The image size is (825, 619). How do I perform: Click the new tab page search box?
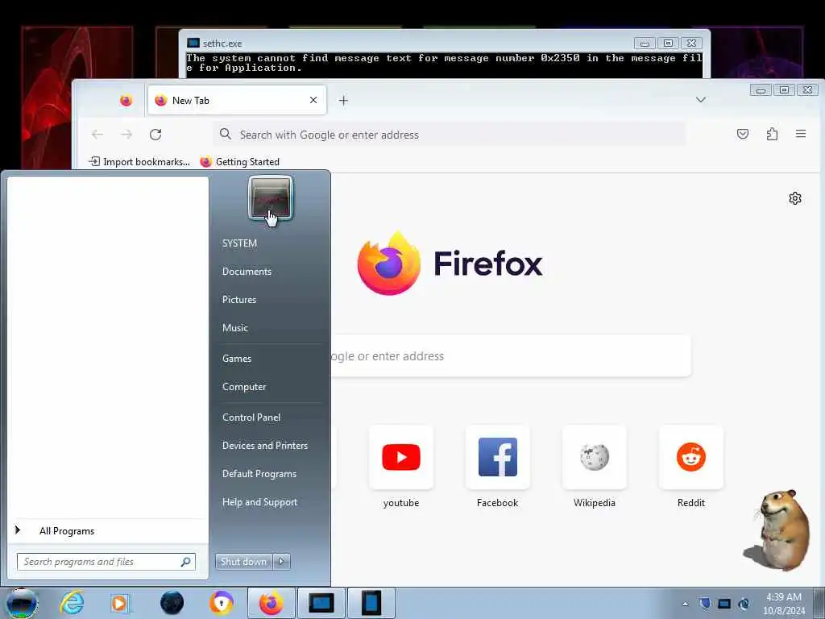510,356
